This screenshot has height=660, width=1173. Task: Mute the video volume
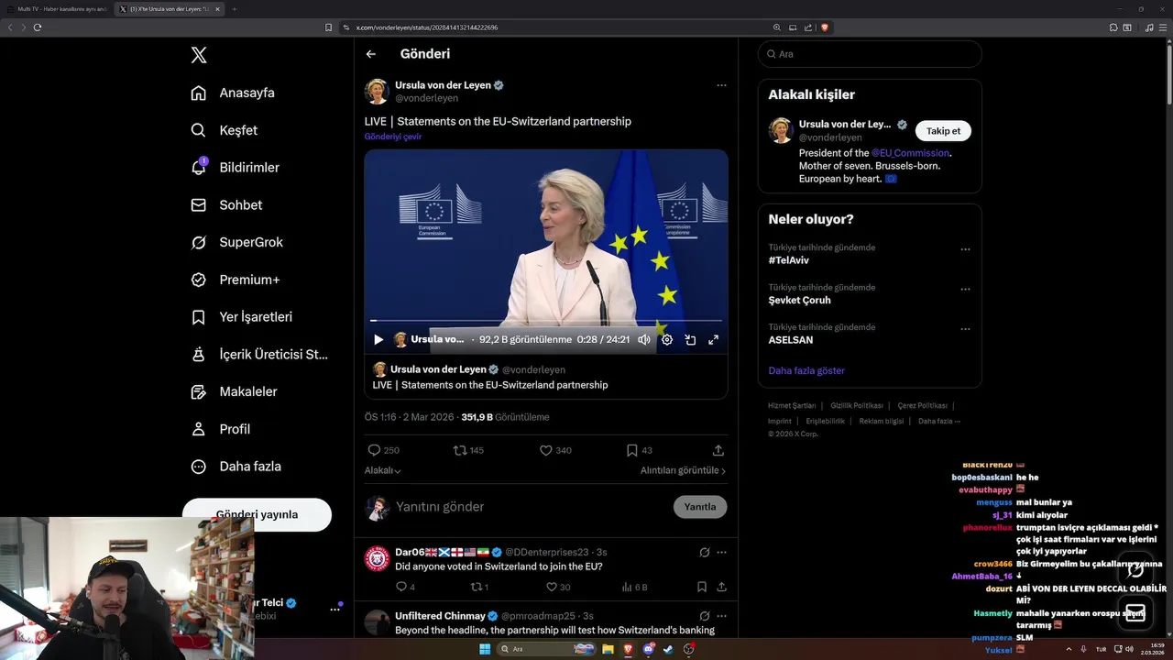pyautogui.click(x=644, y=339)
